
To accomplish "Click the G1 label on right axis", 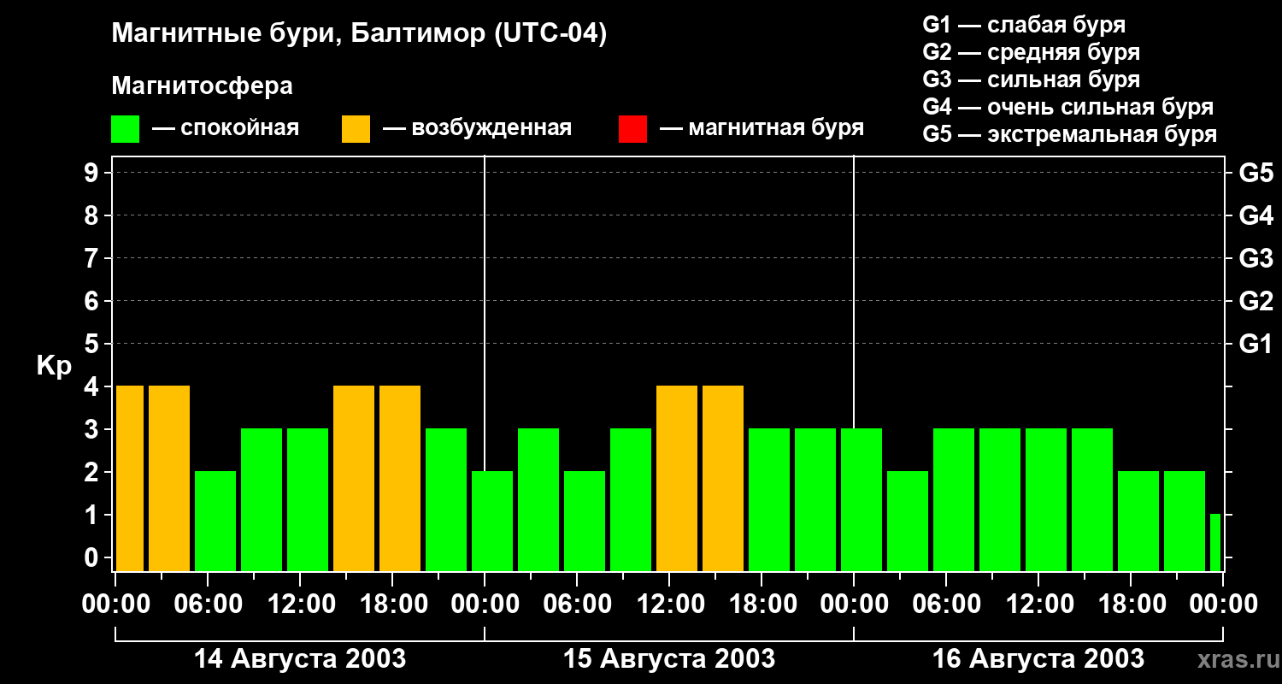I will pyautogui.click(x=1256, y=345).
